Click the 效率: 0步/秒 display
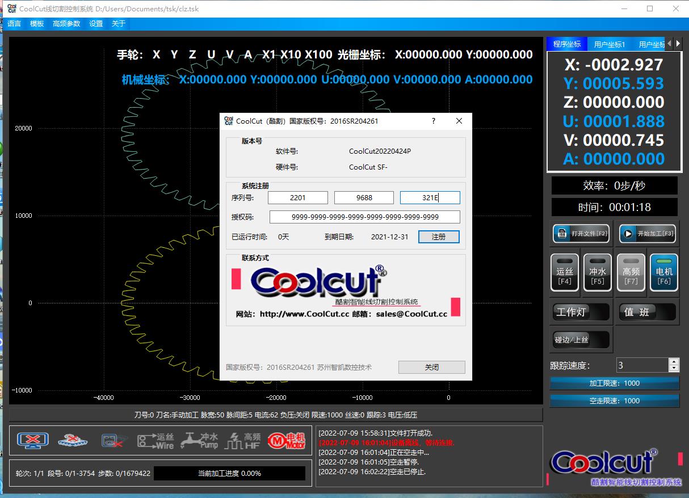Image resolution: width=689 pixels, height=498 pixels. (615, 185)
